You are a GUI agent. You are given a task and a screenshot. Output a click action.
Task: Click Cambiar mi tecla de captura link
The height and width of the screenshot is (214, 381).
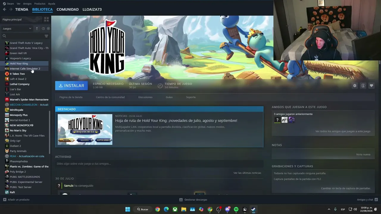coord(346,188)
